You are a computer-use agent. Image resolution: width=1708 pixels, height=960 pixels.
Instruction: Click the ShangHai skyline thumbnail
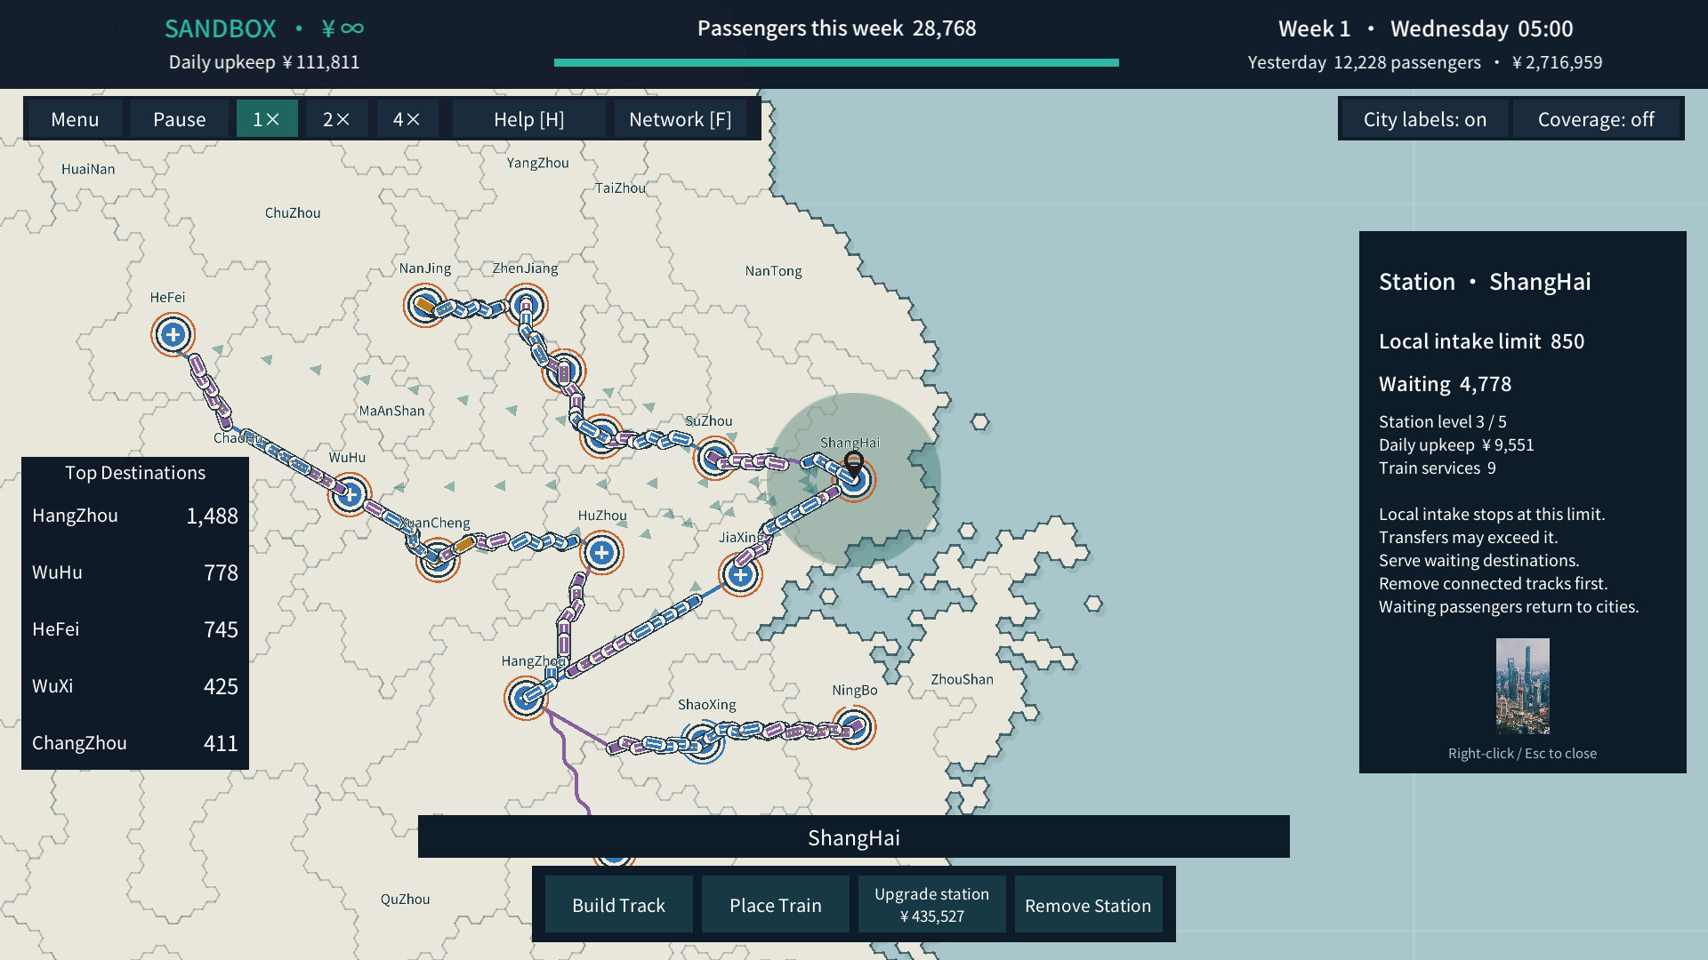click(x=1523, y=686)
